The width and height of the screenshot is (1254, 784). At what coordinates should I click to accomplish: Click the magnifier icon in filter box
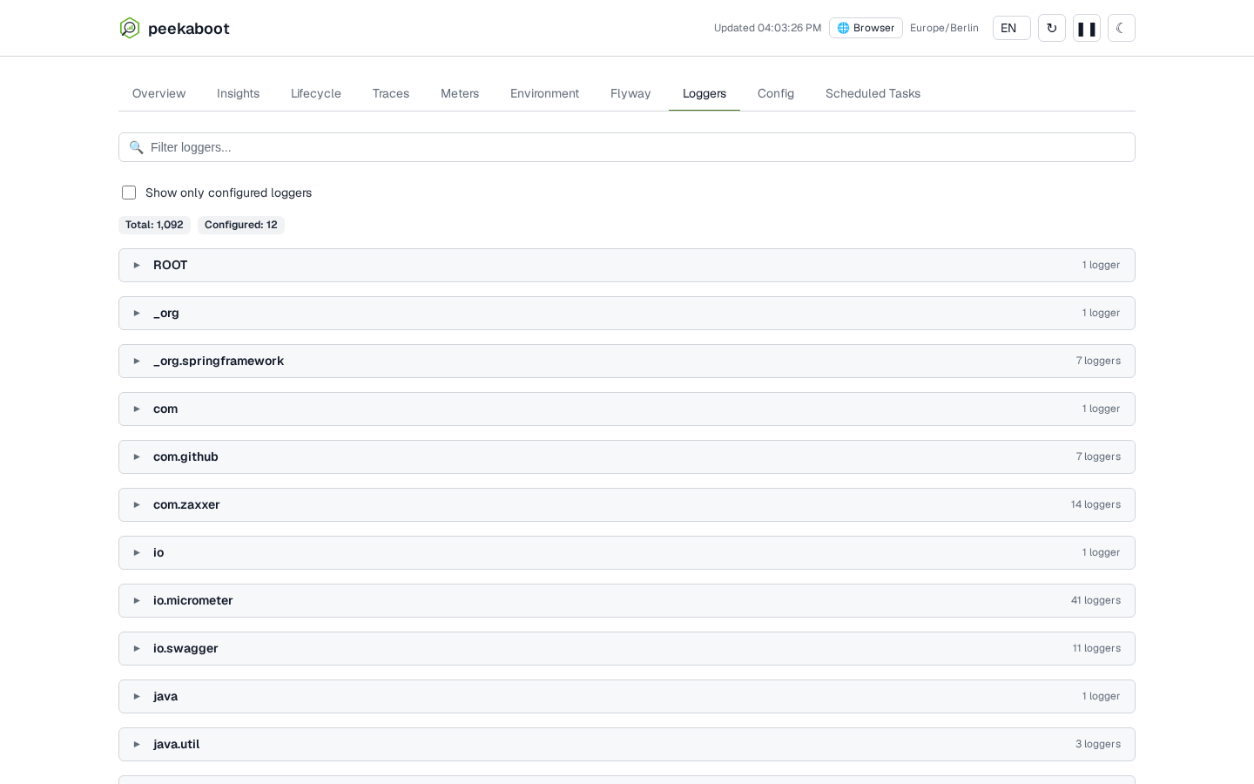[x=136, y=147]
